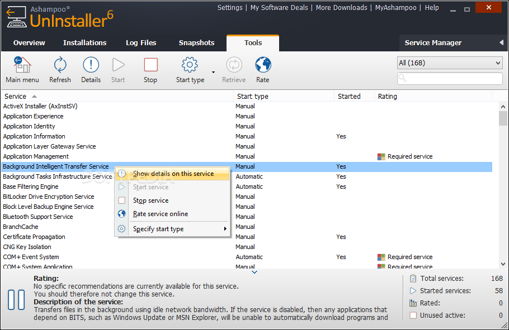Select the Application Identity service
This screenshot has width=509, height=330.
click(247, 126)
